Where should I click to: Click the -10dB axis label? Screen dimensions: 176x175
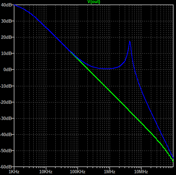tap(6, 86)
